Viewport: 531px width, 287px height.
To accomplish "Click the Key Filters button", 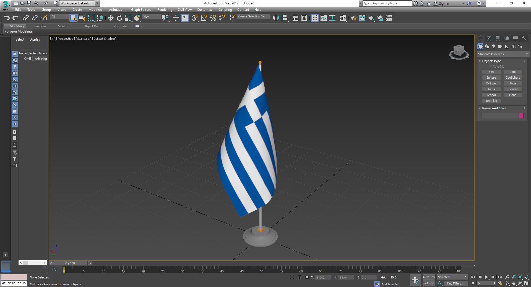I will tap(456, 283).
